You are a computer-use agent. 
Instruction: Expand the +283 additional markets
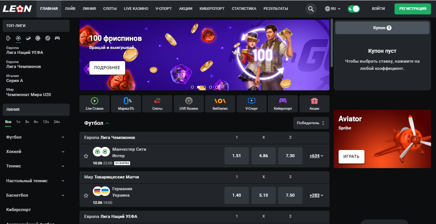point(317,196)
